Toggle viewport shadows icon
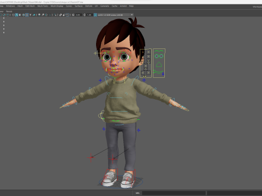Screen dimensions: 262x196 tap(34, 15)
